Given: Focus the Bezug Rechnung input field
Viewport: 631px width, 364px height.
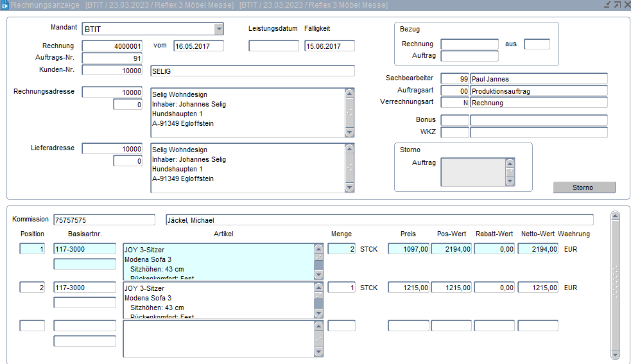Looking at the screenshot, I should [x=469, y=44].
